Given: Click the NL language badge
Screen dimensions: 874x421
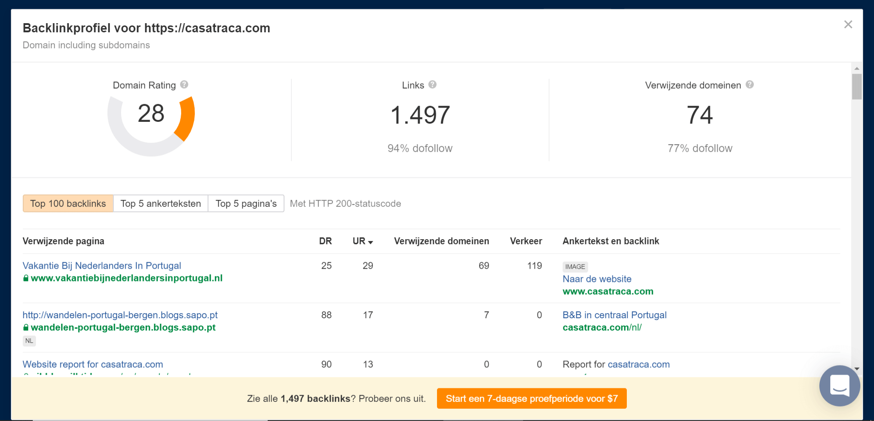Looking at the screenshot, I should coord(29,341).
